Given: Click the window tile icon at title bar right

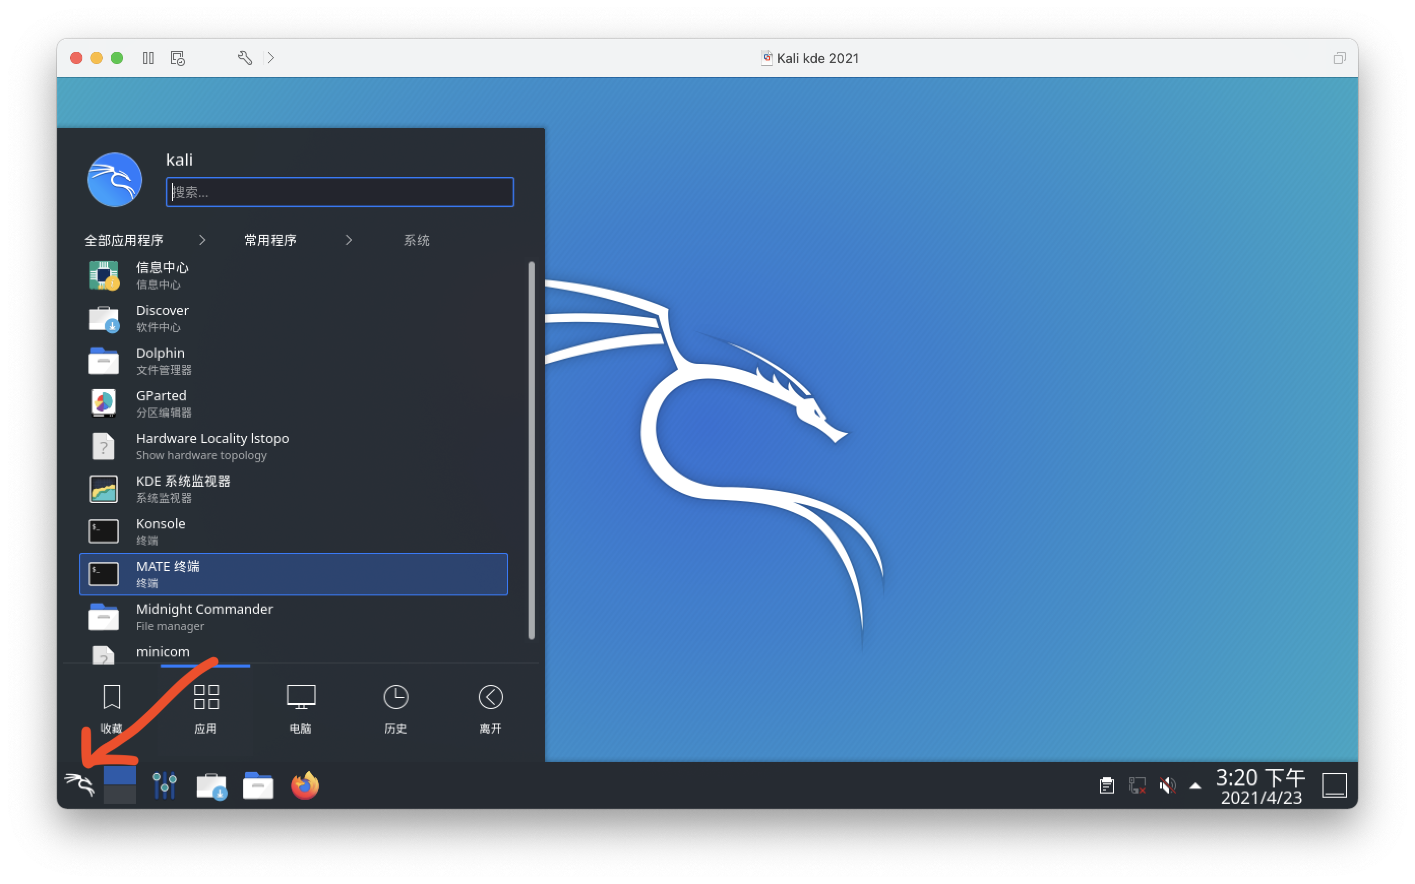Looking at the screenshot, I should 1339,58.
